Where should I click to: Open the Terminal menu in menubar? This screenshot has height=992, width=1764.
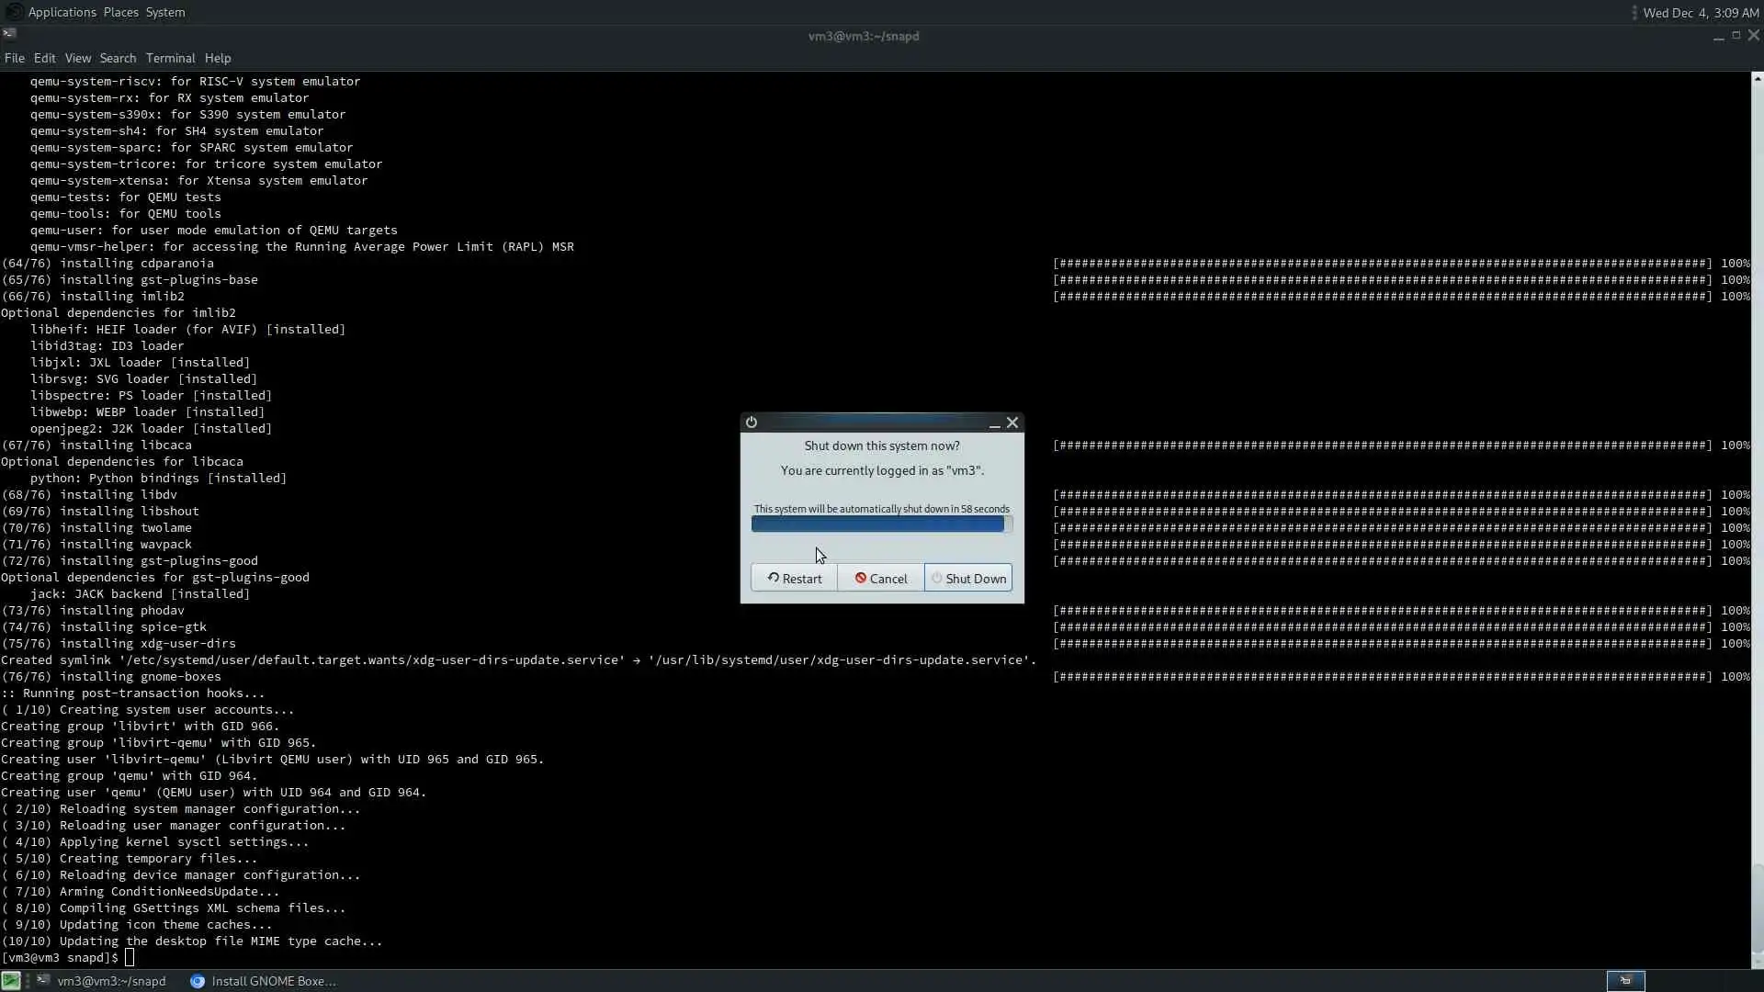point(170,58)
